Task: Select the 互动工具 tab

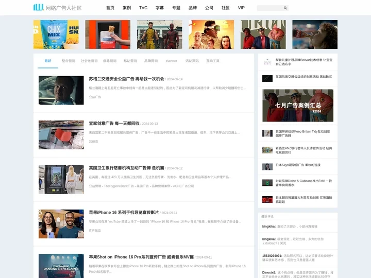Action: point(213,61)
